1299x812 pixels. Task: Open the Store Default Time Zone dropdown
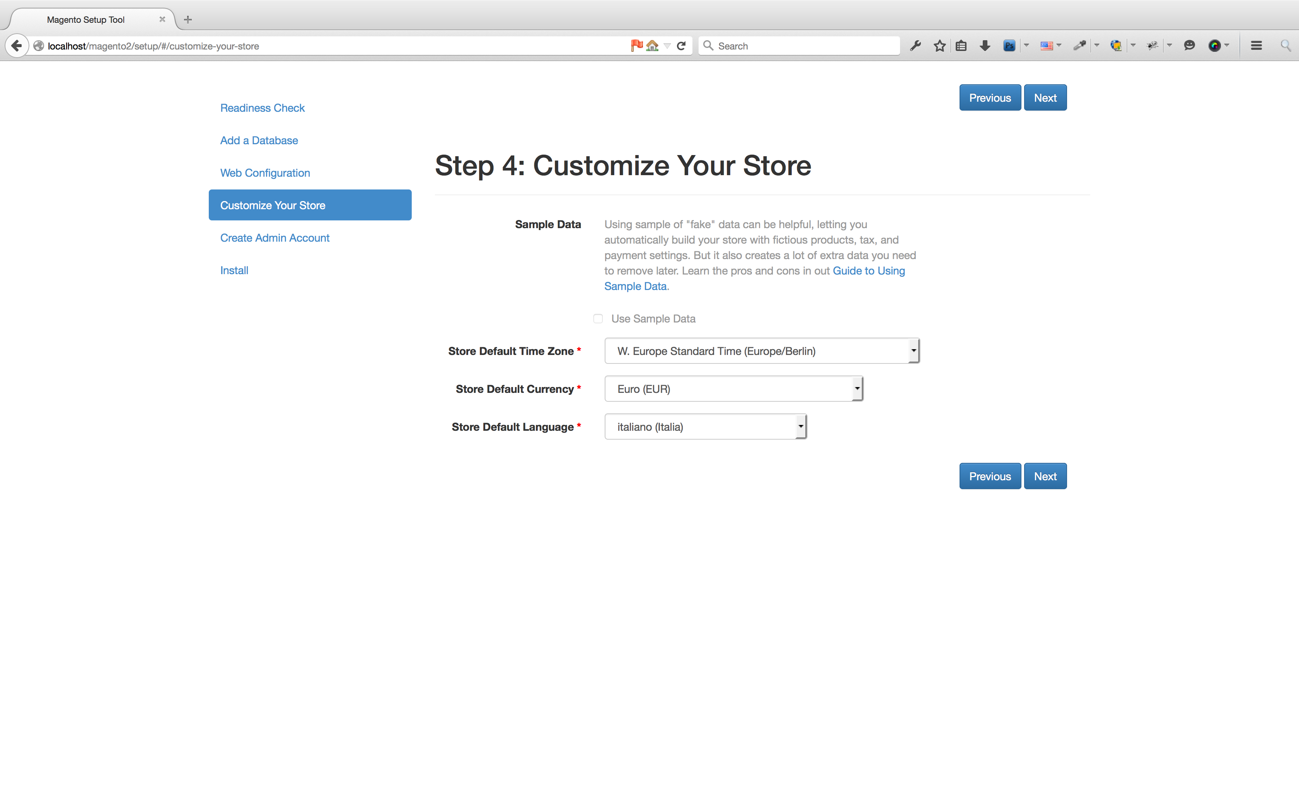761,351
